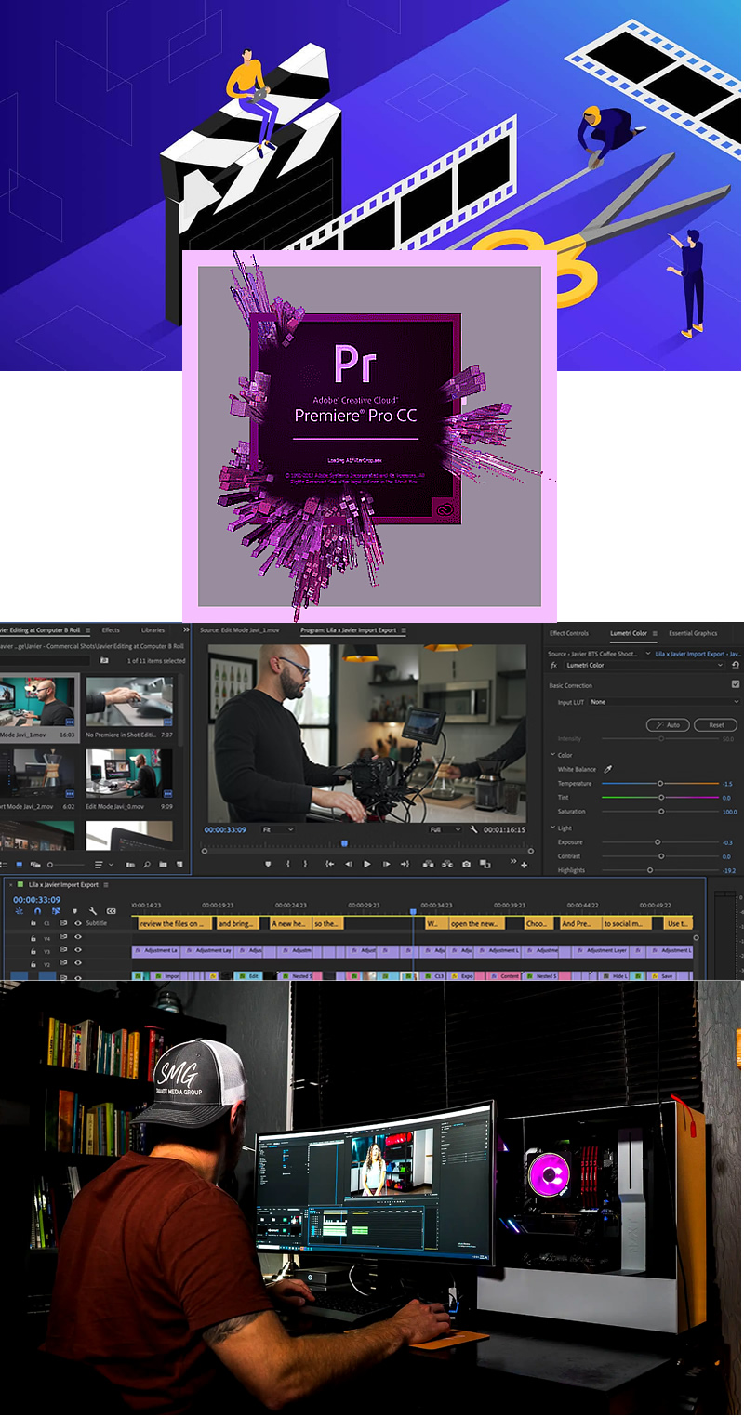This screenshot has height=1417, width=744.
Task: Click the Export Frame camera icon
Action: pos(466,864)
